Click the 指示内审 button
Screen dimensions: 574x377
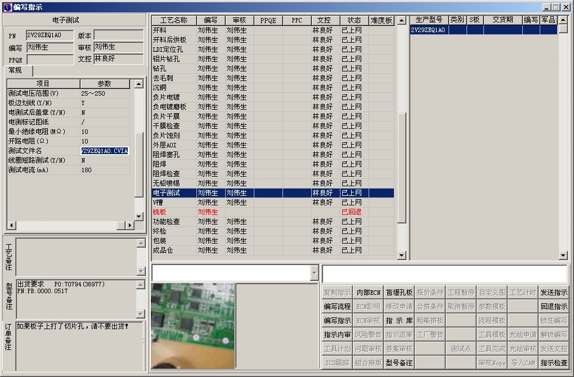(x=337, y=335)
